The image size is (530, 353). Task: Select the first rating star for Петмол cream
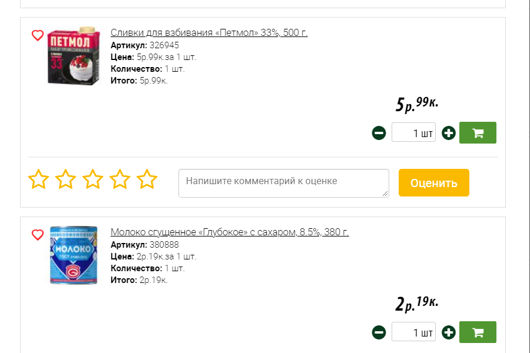[x=39, y=180]
